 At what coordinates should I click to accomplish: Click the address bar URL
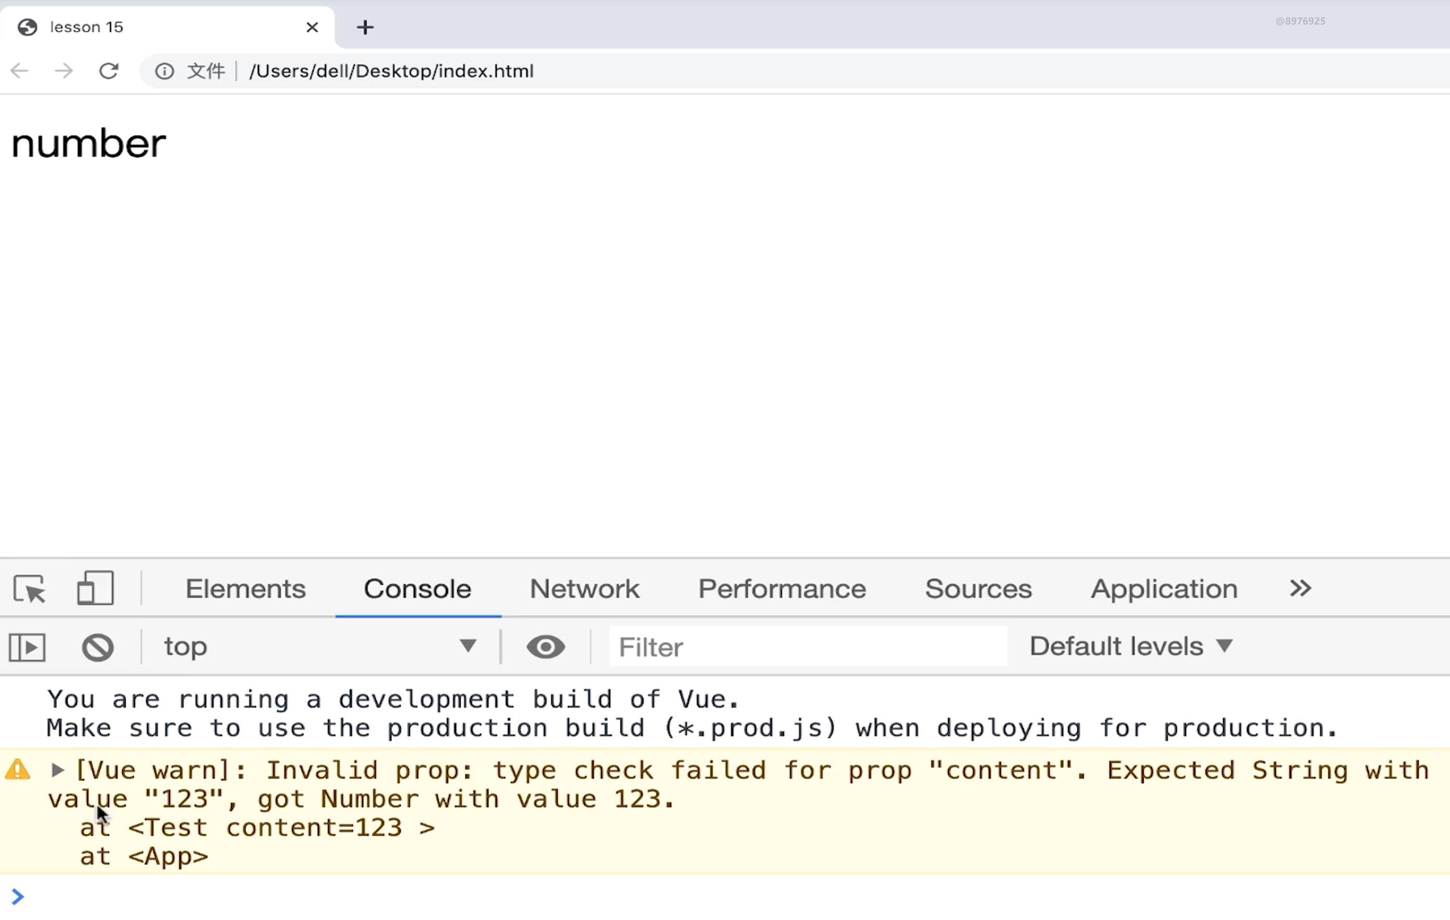coord(391,71)
